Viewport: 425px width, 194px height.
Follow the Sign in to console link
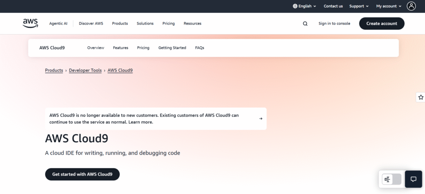coord(334,24)
